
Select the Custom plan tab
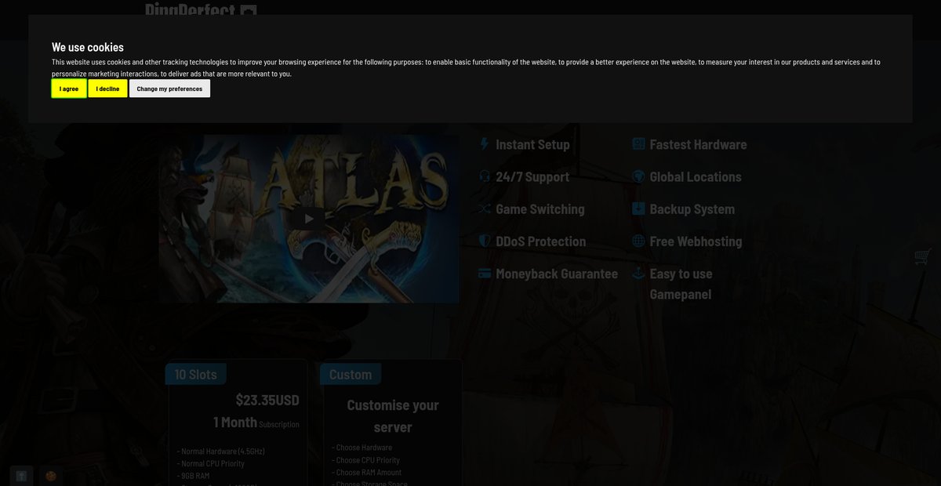click(x=351, y=374)
